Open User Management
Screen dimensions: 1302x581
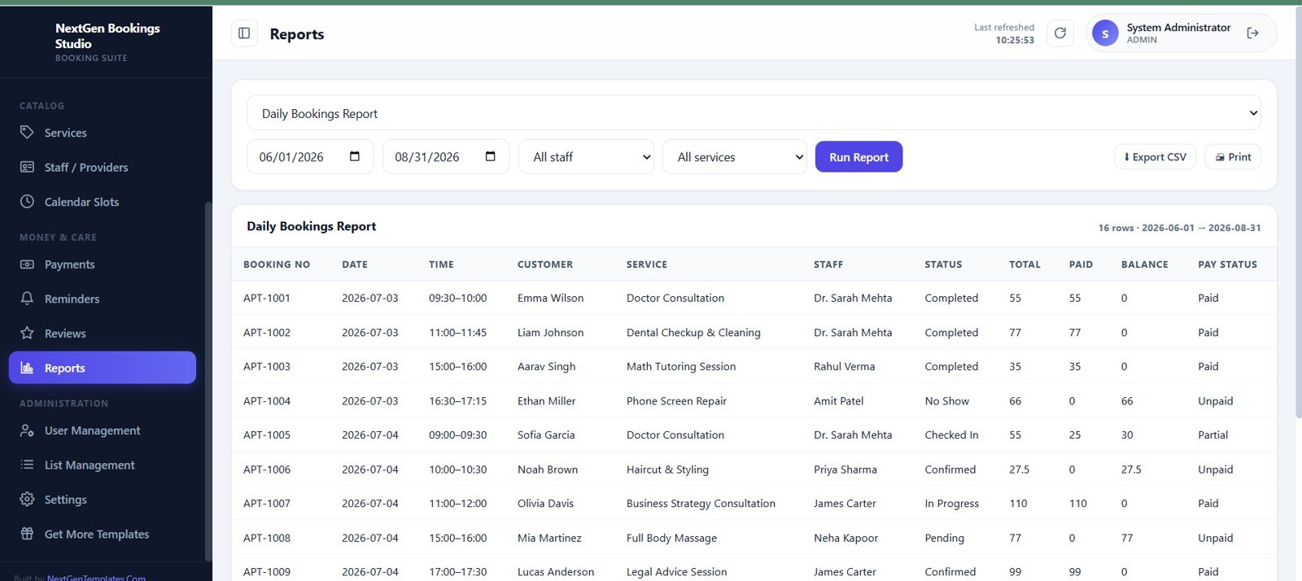point(103,430)
